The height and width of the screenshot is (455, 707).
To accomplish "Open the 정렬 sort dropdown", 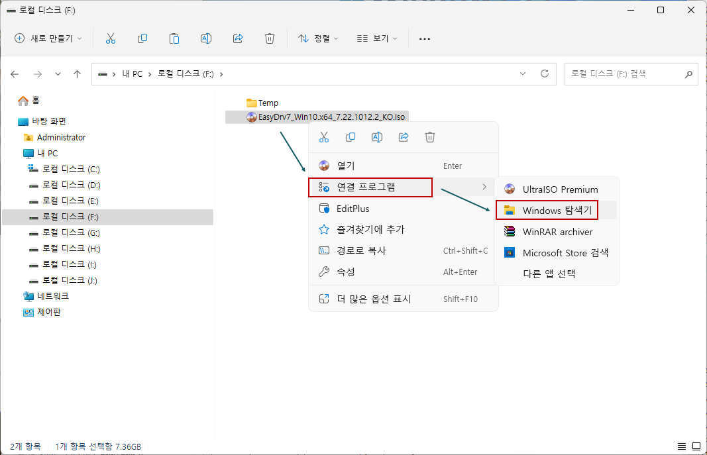I will (318, 38).
